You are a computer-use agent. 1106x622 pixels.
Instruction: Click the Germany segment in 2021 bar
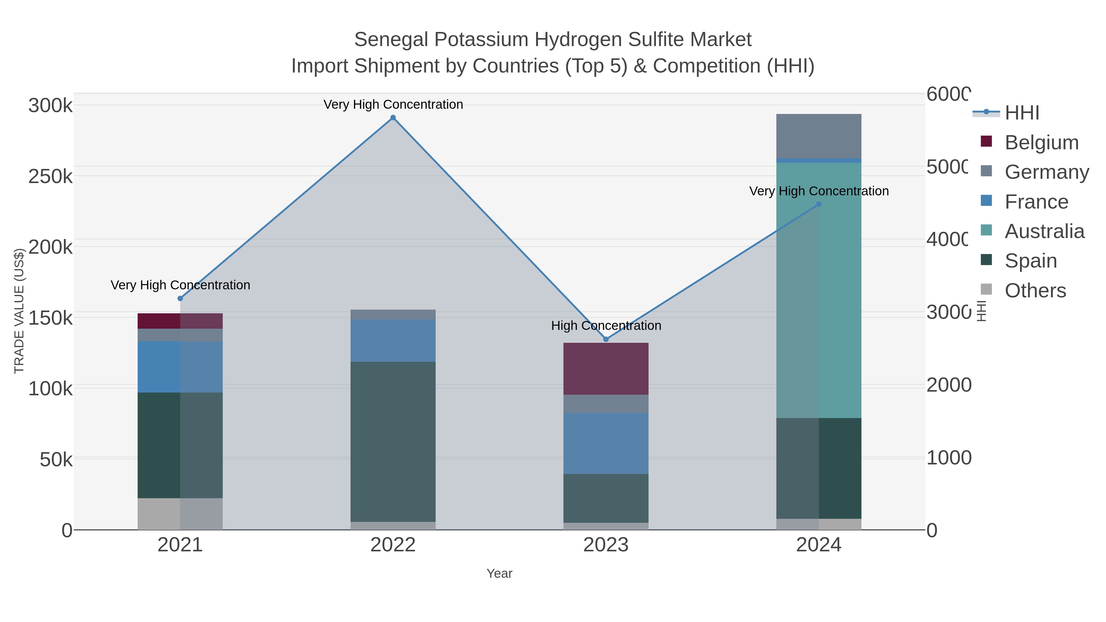(180, 335)
